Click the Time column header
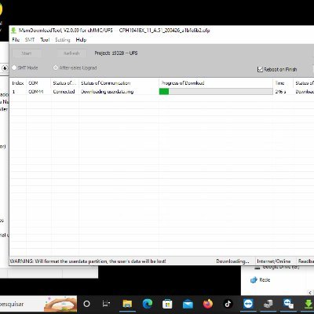The width and height of the screenshot is (314, 314). (x=283, y=83)
